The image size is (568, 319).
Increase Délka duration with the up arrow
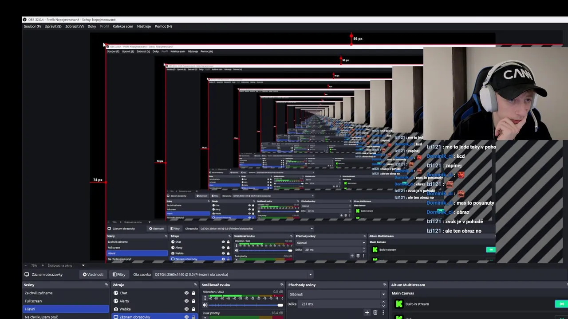tap(383, 302)
